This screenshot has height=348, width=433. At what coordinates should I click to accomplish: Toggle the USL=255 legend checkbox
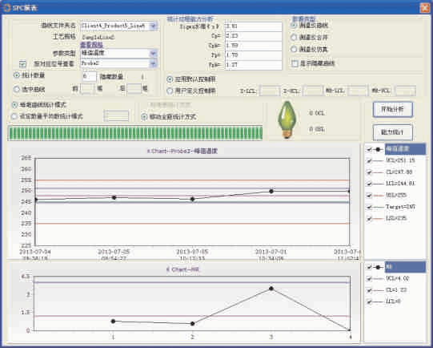pyautogui.click(x=369, y=196)
